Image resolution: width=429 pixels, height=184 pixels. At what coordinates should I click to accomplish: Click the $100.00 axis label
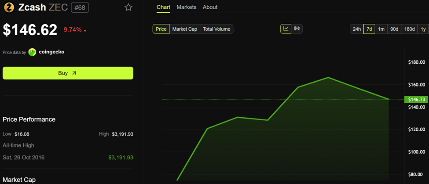417,152
